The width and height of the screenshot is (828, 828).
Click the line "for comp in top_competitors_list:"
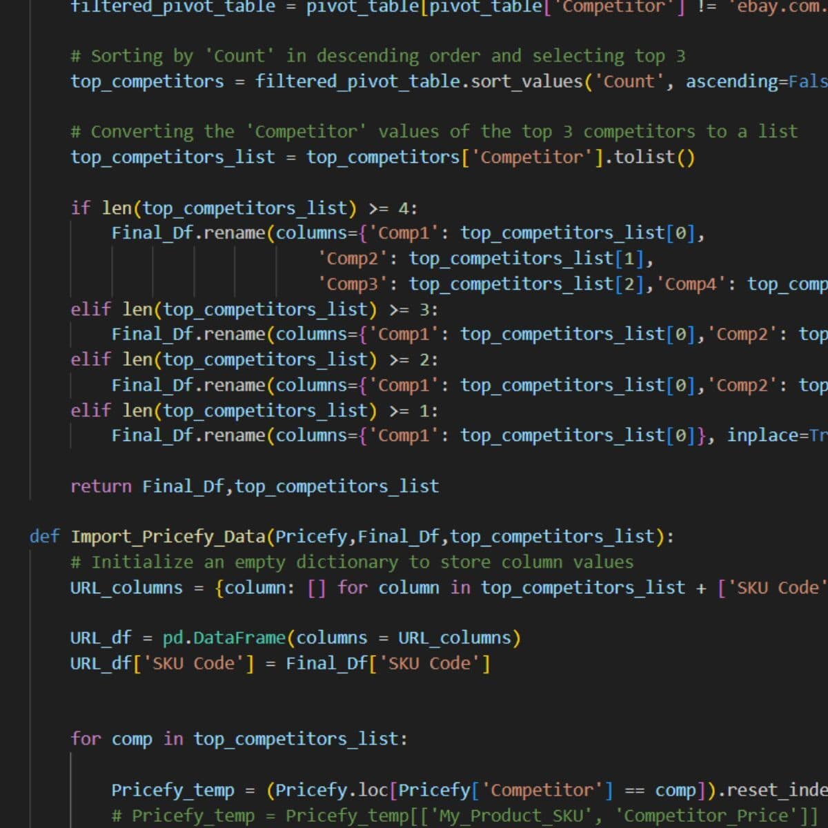tap(239, 740)
